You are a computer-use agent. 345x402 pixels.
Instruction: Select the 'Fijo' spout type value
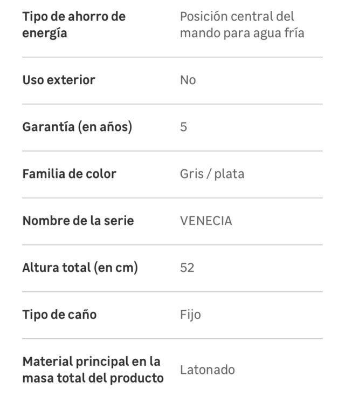point(190,315)
